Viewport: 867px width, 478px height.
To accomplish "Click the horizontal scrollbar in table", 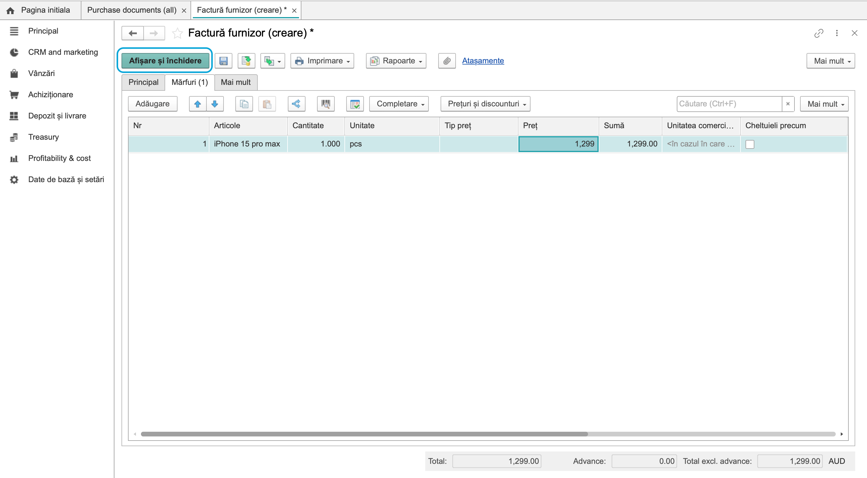I will click(364, 434).
